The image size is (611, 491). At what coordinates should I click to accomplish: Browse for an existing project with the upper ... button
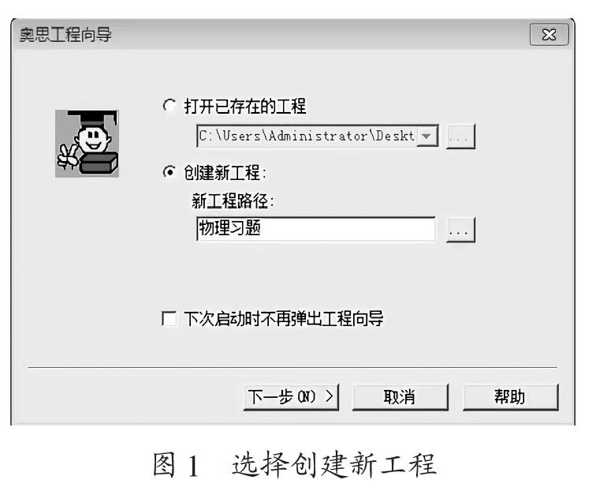[x=460, y=137]
